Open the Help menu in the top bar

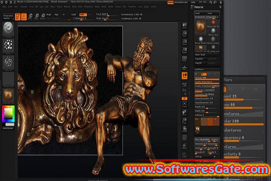pos(193,2)
